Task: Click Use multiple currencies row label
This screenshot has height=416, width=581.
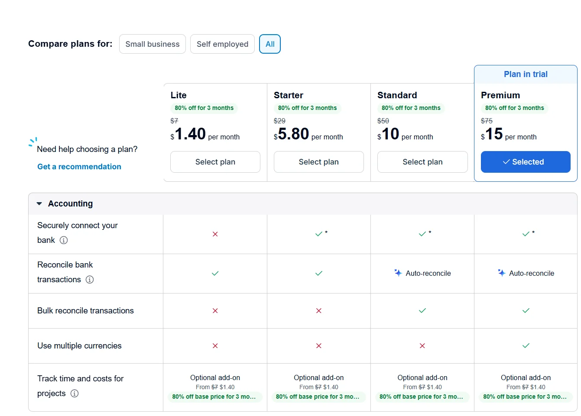Action: [x=79, y=346]
